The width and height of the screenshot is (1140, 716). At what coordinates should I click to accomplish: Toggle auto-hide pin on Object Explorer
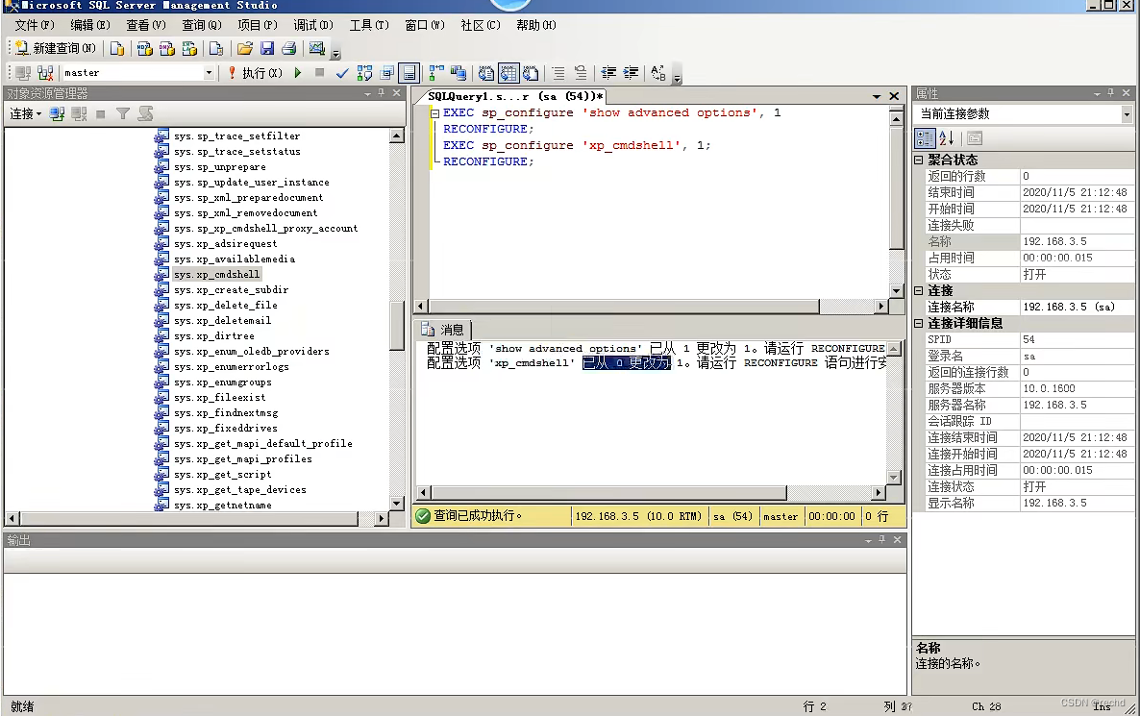pyautogui.click(x=382, y=93)
